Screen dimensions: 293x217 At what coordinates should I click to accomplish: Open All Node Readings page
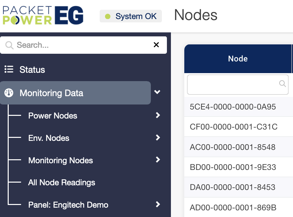coord(62,183)
